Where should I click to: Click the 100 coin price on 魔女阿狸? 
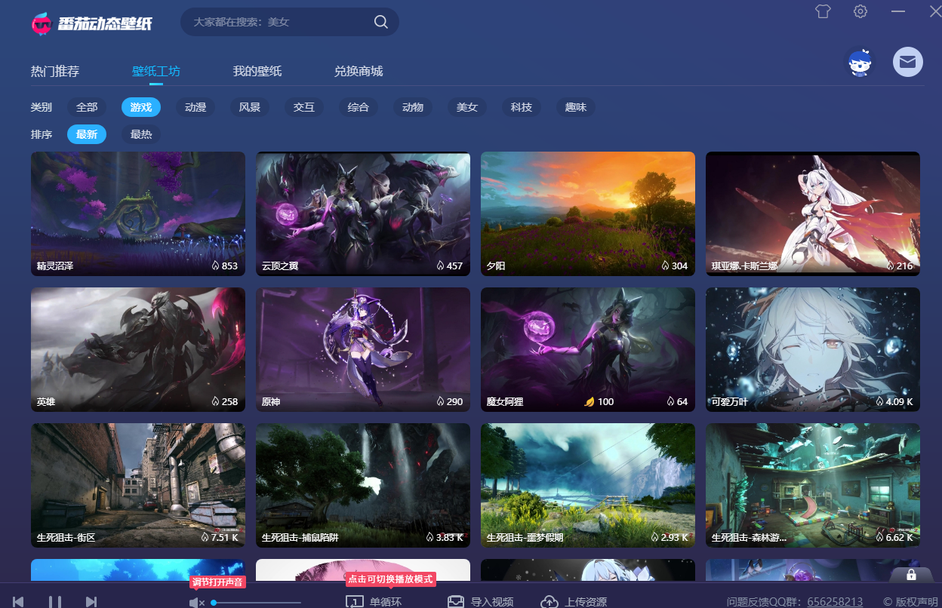pyautogui.click(x=605, y=402)
